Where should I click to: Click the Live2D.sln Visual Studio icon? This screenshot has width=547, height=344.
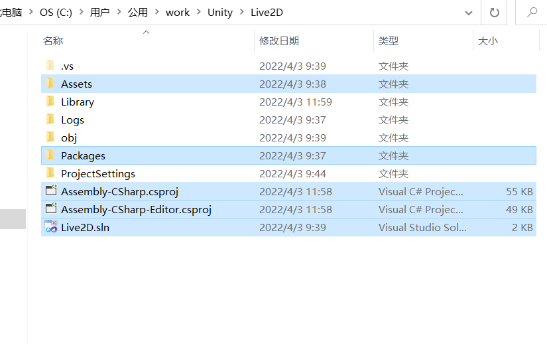(51, 227)
